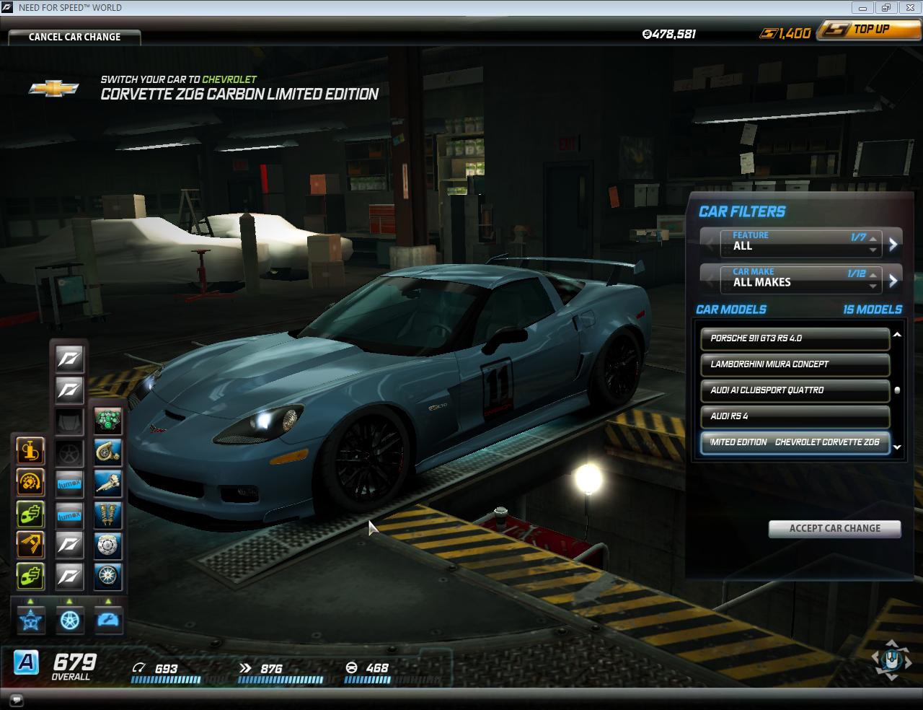Advance Car Make filter with right arrow
The width and height of the screenshot is (923, 710).
point(893,280)
